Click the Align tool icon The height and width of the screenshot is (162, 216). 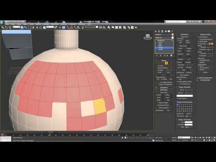pyautogui.click(x=104, y=27)
